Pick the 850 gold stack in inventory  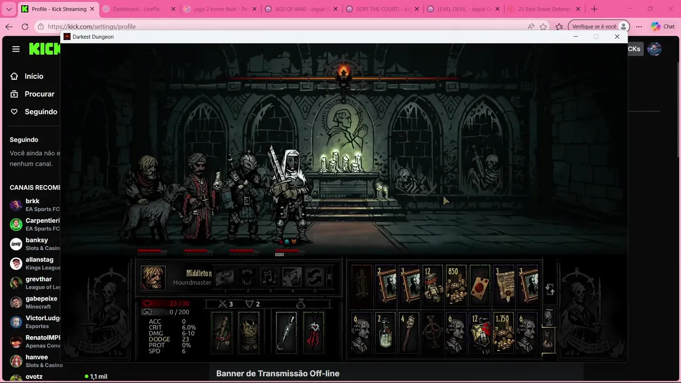[456, 285]
